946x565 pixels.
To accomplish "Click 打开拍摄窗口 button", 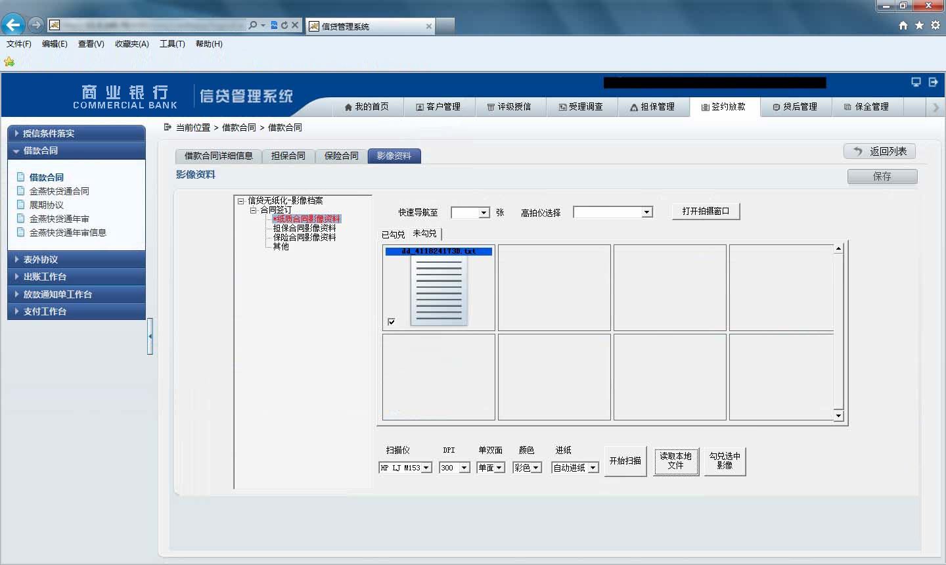I will point(706,211).
